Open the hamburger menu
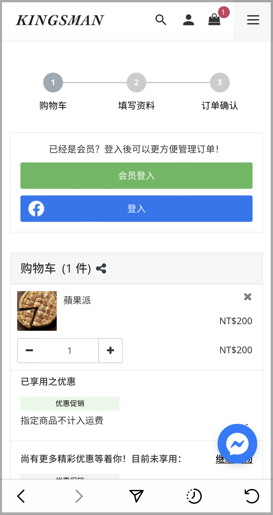Image resolution: width=273 pixels, height=515 pixels. pyautogui.click(x=253, y=20)
